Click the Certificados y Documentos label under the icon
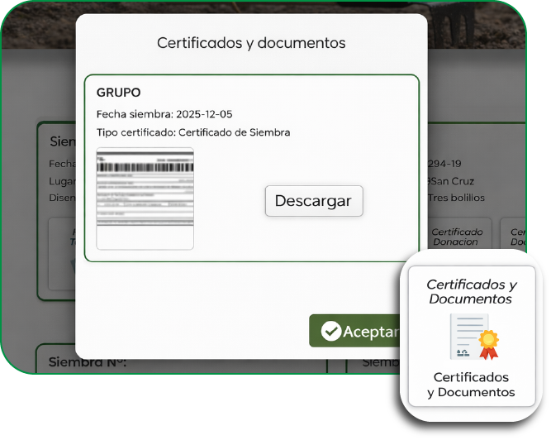 (471, 385)
